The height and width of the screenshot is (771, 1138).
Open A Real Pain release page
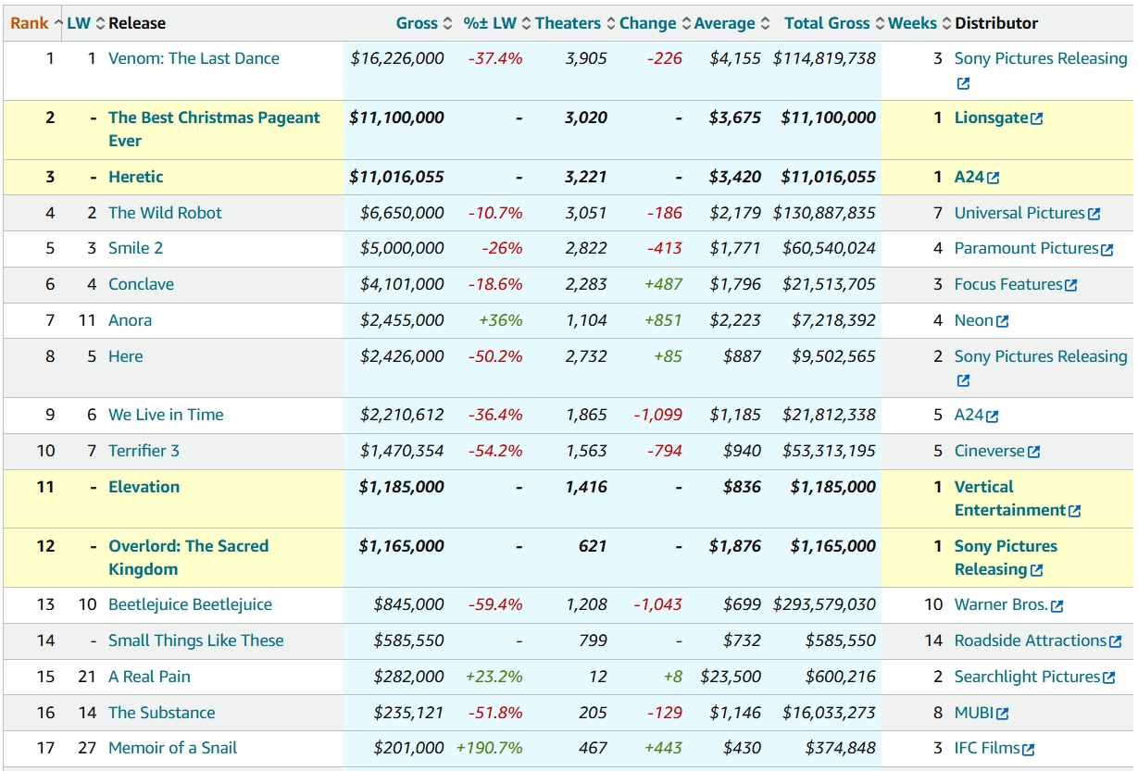149,677
